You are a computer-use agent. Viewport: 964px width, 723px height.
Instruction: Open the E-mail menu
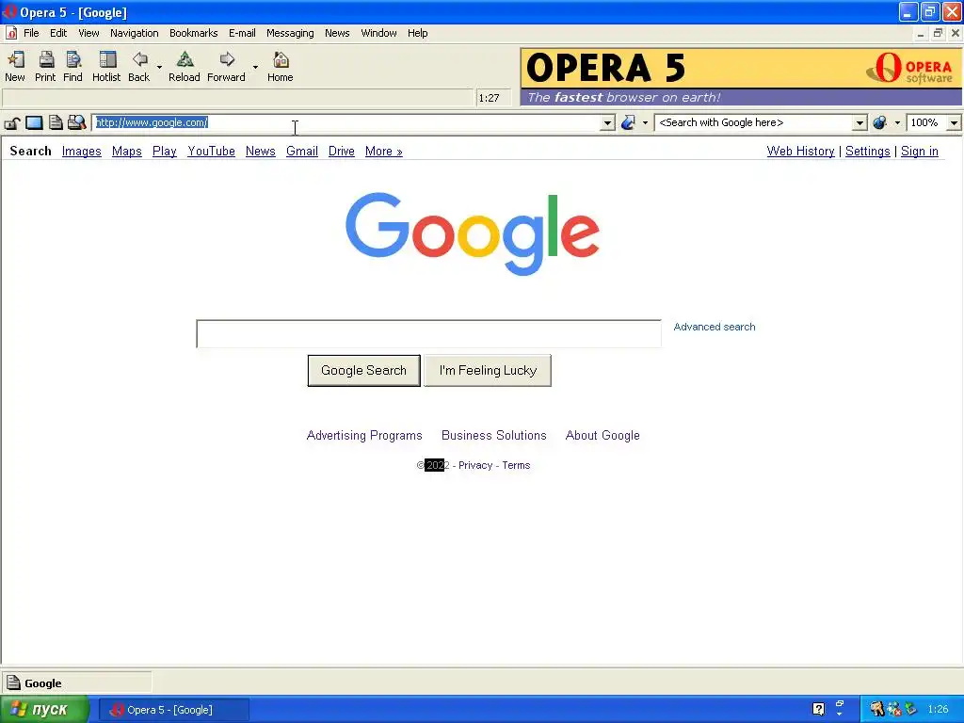click(242, 33)
